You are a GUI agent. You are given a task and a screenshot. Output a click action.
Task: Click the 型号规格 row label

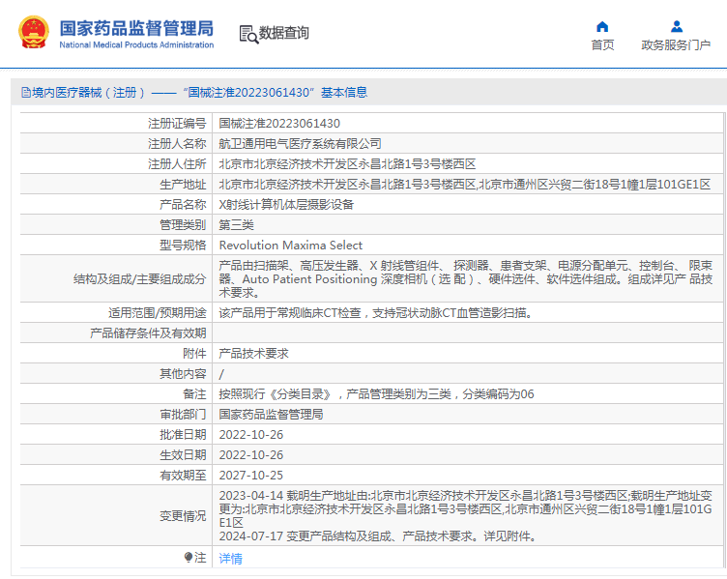click(183, 246)
